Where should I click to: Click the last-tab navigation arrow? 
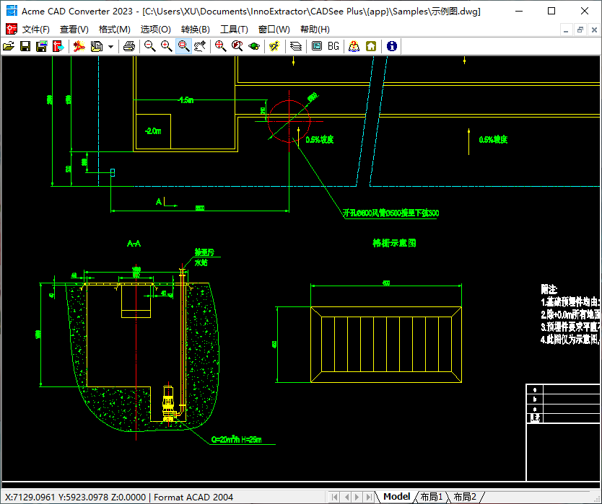click(369, 497)
